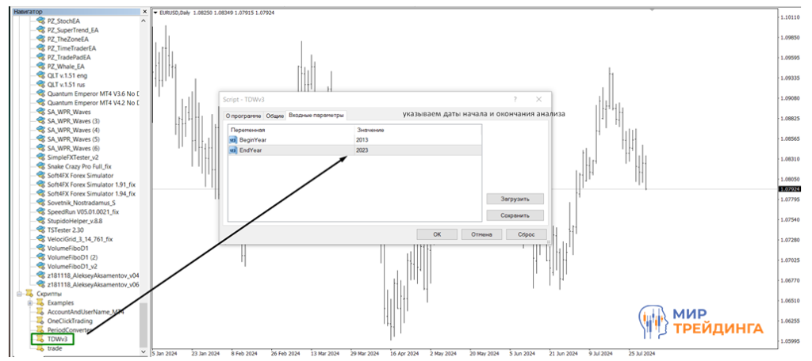Switch to the О программе tab

pos(243,116)
